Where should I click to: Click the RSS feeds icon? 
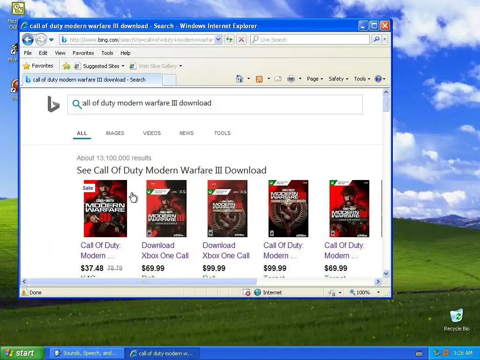[259, 79]
